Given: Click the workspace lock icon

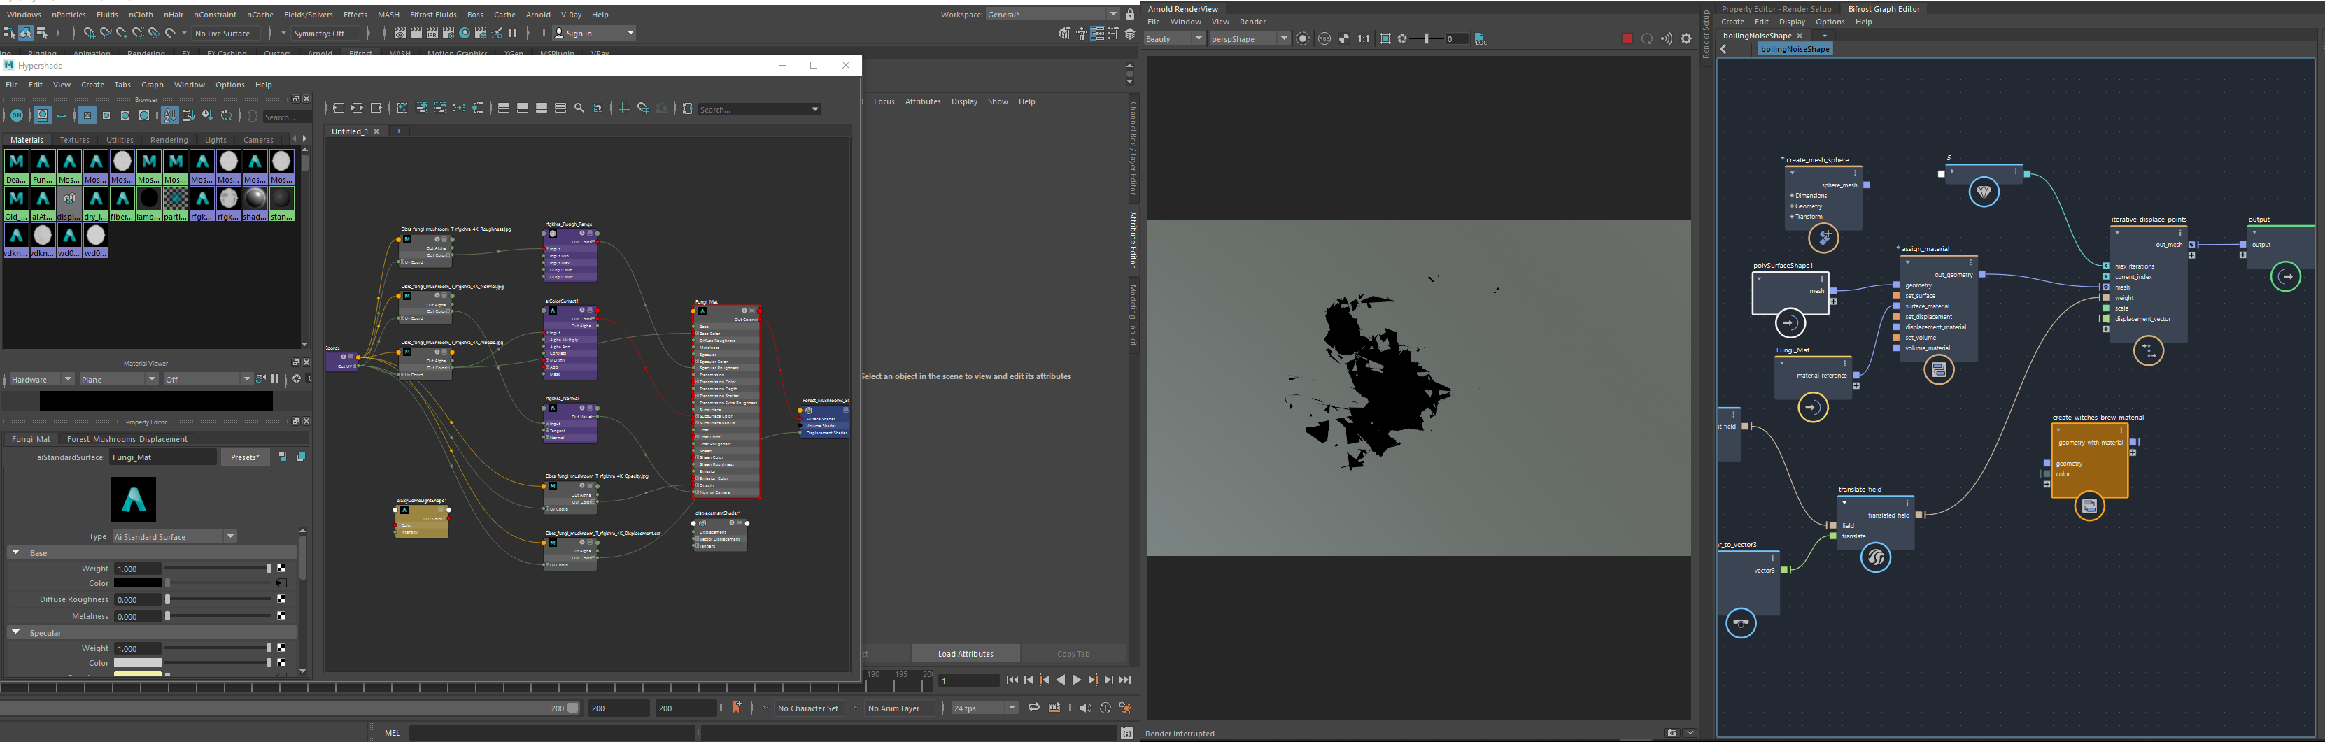Looking at the screenshot, I should [1129, 15].
